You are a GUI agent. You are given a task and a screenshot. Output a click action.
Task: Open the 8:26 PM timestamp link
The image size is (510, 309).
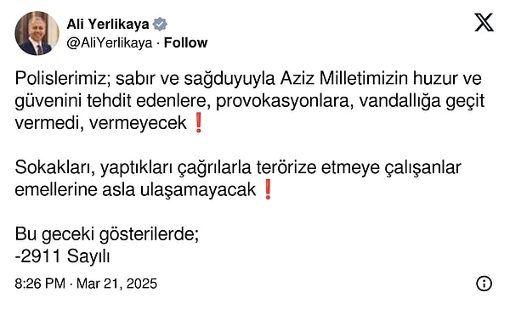pos(40,284)
